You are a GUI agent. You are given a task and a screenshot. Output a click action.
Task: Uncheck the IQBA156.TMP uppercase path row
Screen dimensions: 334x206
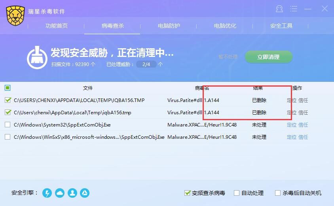click(x=8, y=100)
